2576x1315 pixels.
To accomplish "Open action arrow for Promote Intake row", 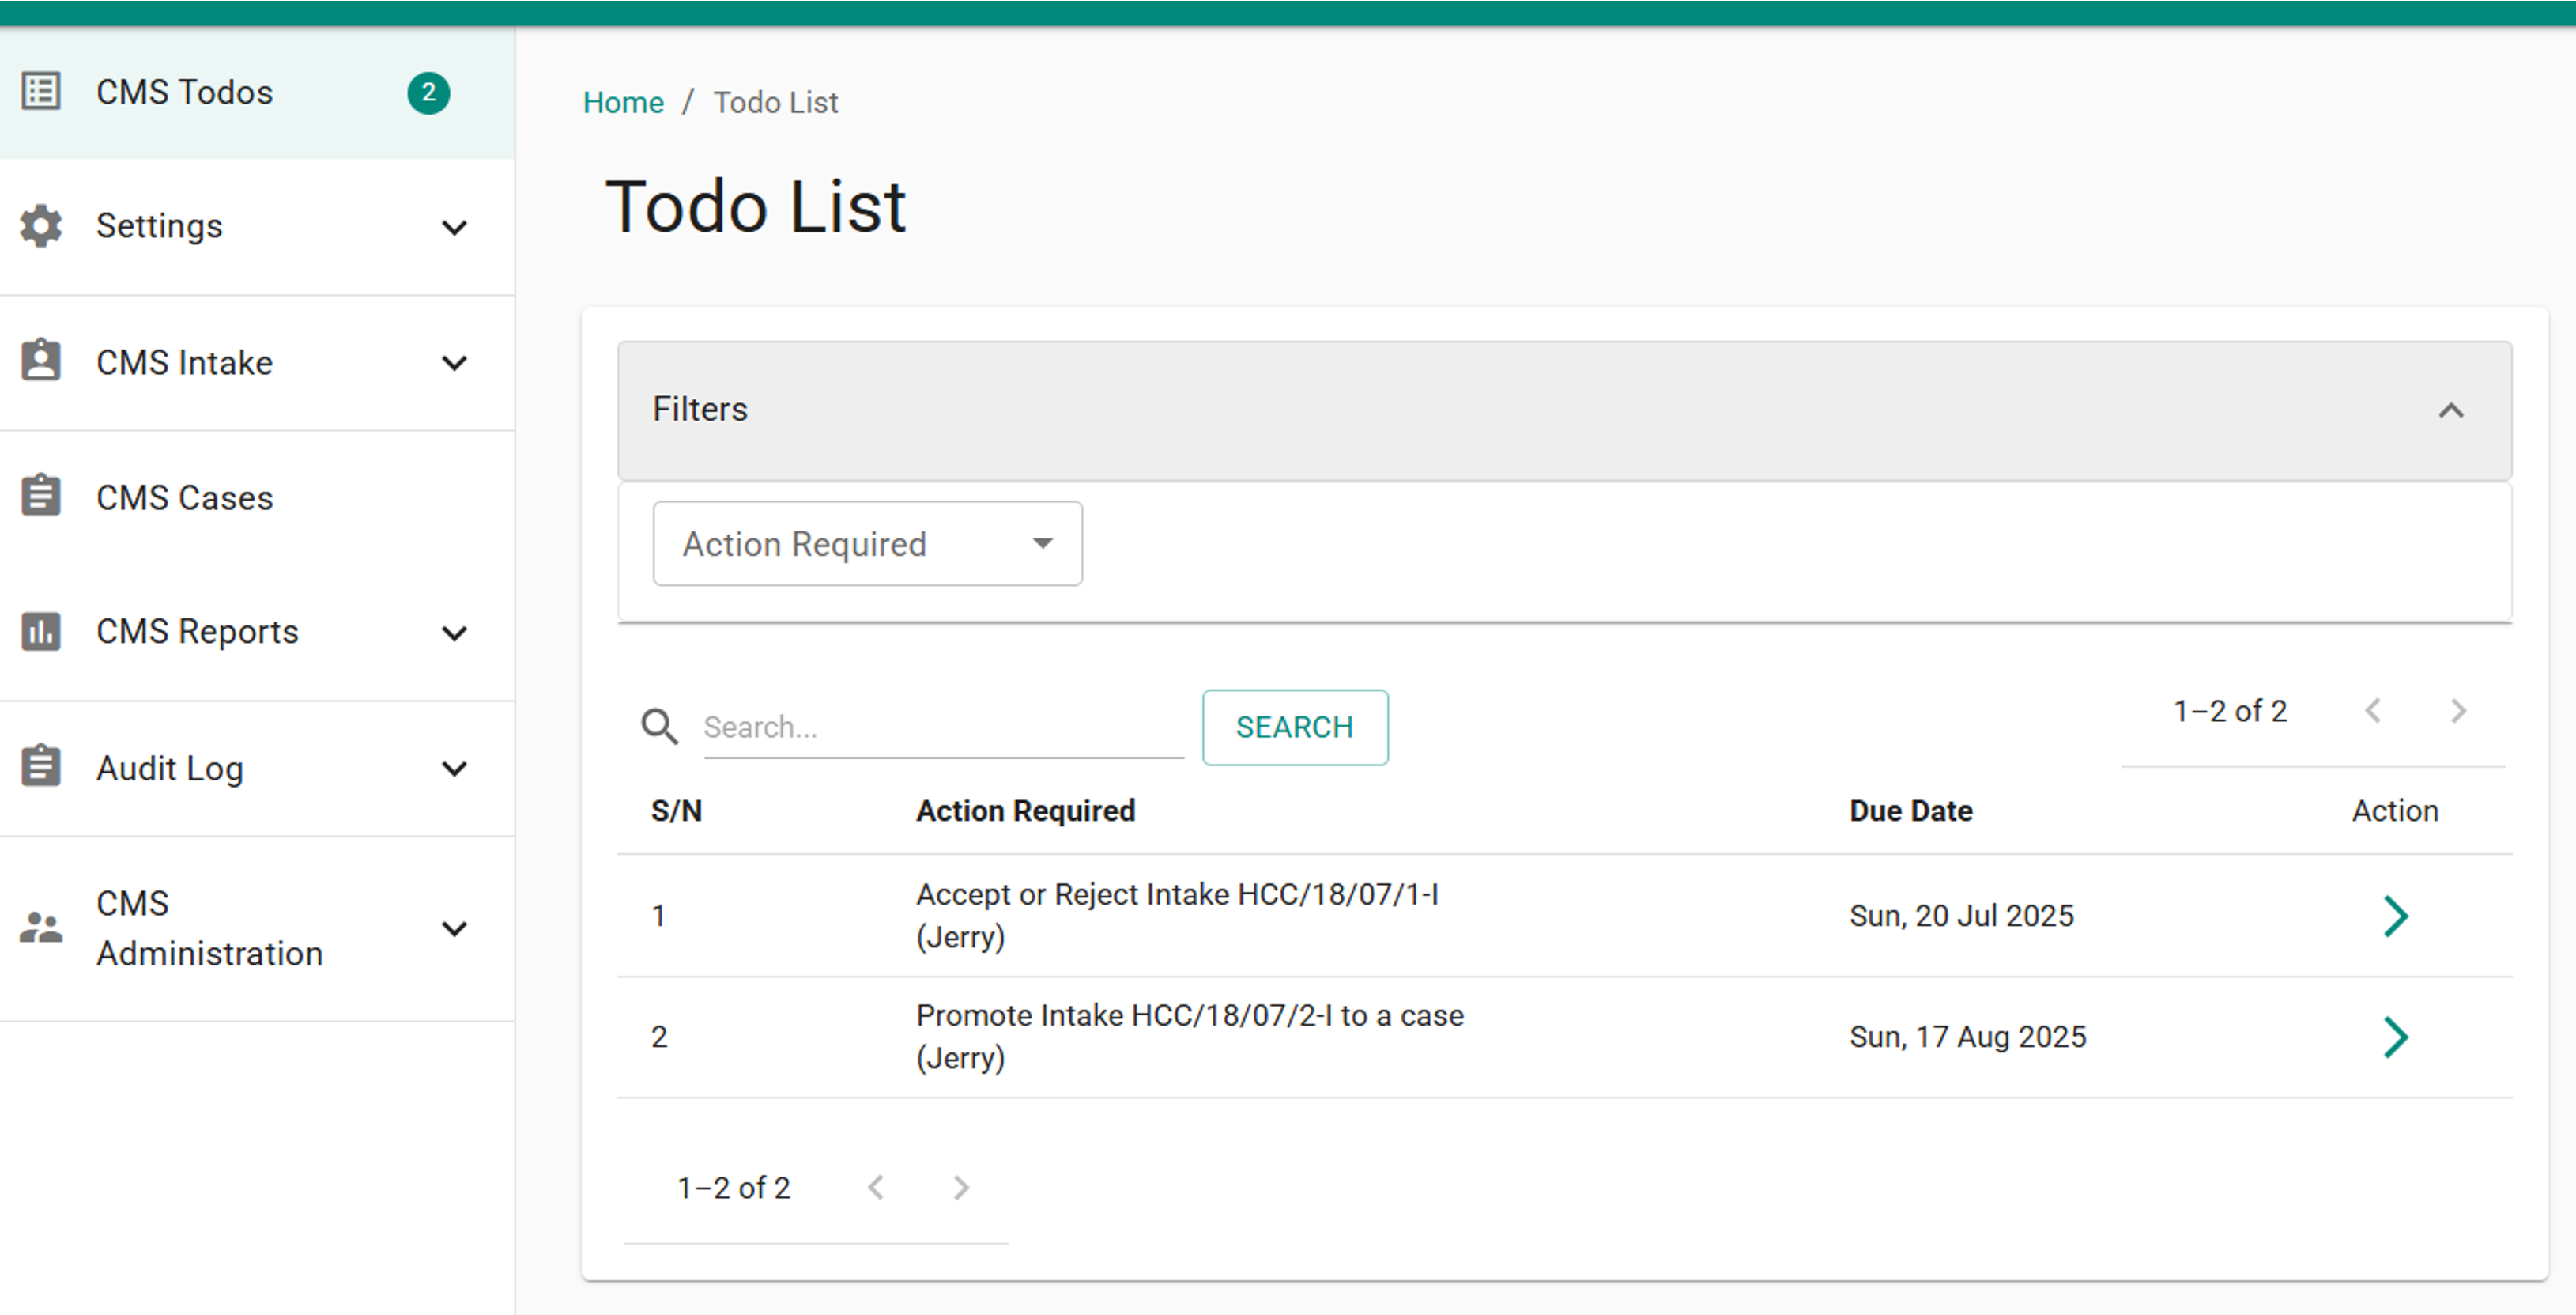I will 2395,1037.
